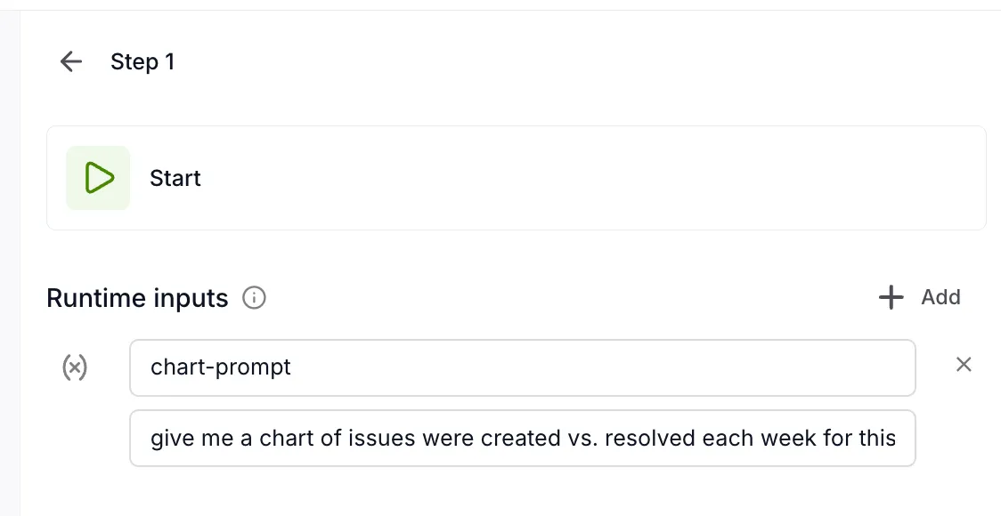Click the value box starting with 'give me a chart'
The height and width of the screenshot is (516, 1001).
coord(523,438)
